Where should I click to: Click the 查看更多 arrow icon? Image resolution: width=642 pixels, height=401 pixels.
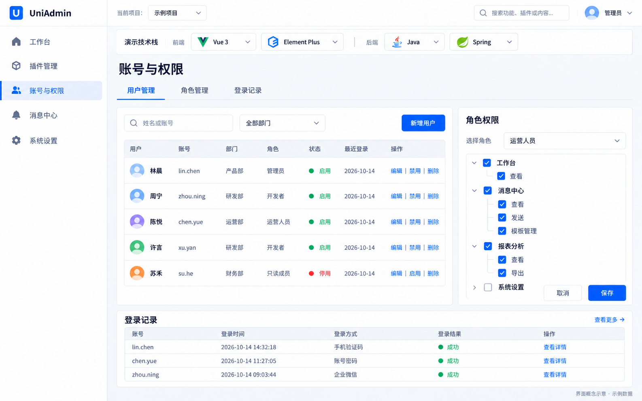point(622,320)
